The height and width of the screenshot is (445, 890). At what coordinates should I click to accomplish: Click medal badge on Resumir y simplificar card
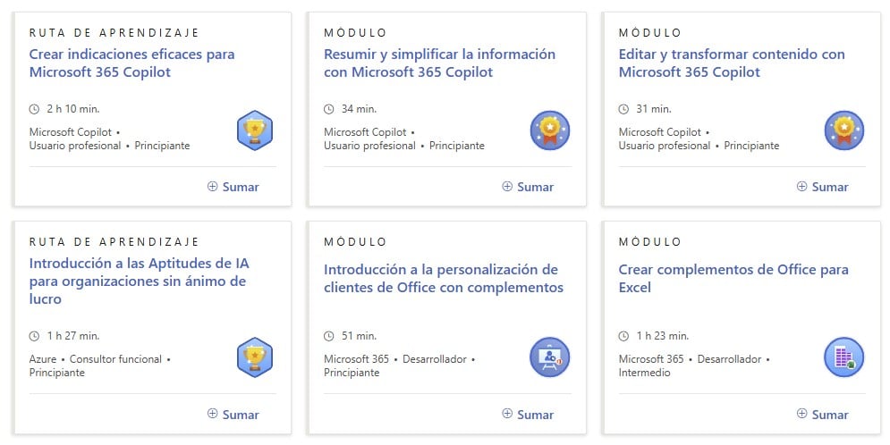tap(549, 130)
